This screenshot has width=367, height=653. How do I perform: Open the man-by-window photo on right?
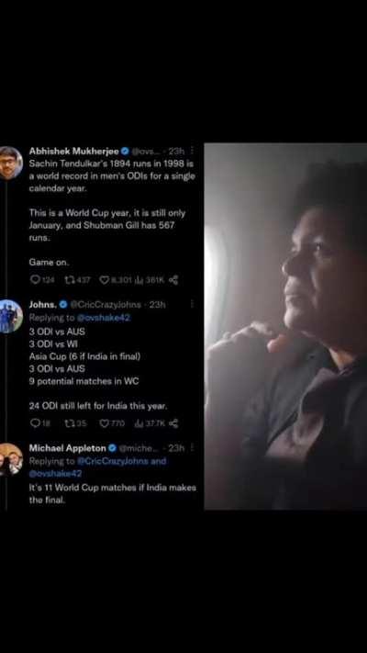[285, 327]
